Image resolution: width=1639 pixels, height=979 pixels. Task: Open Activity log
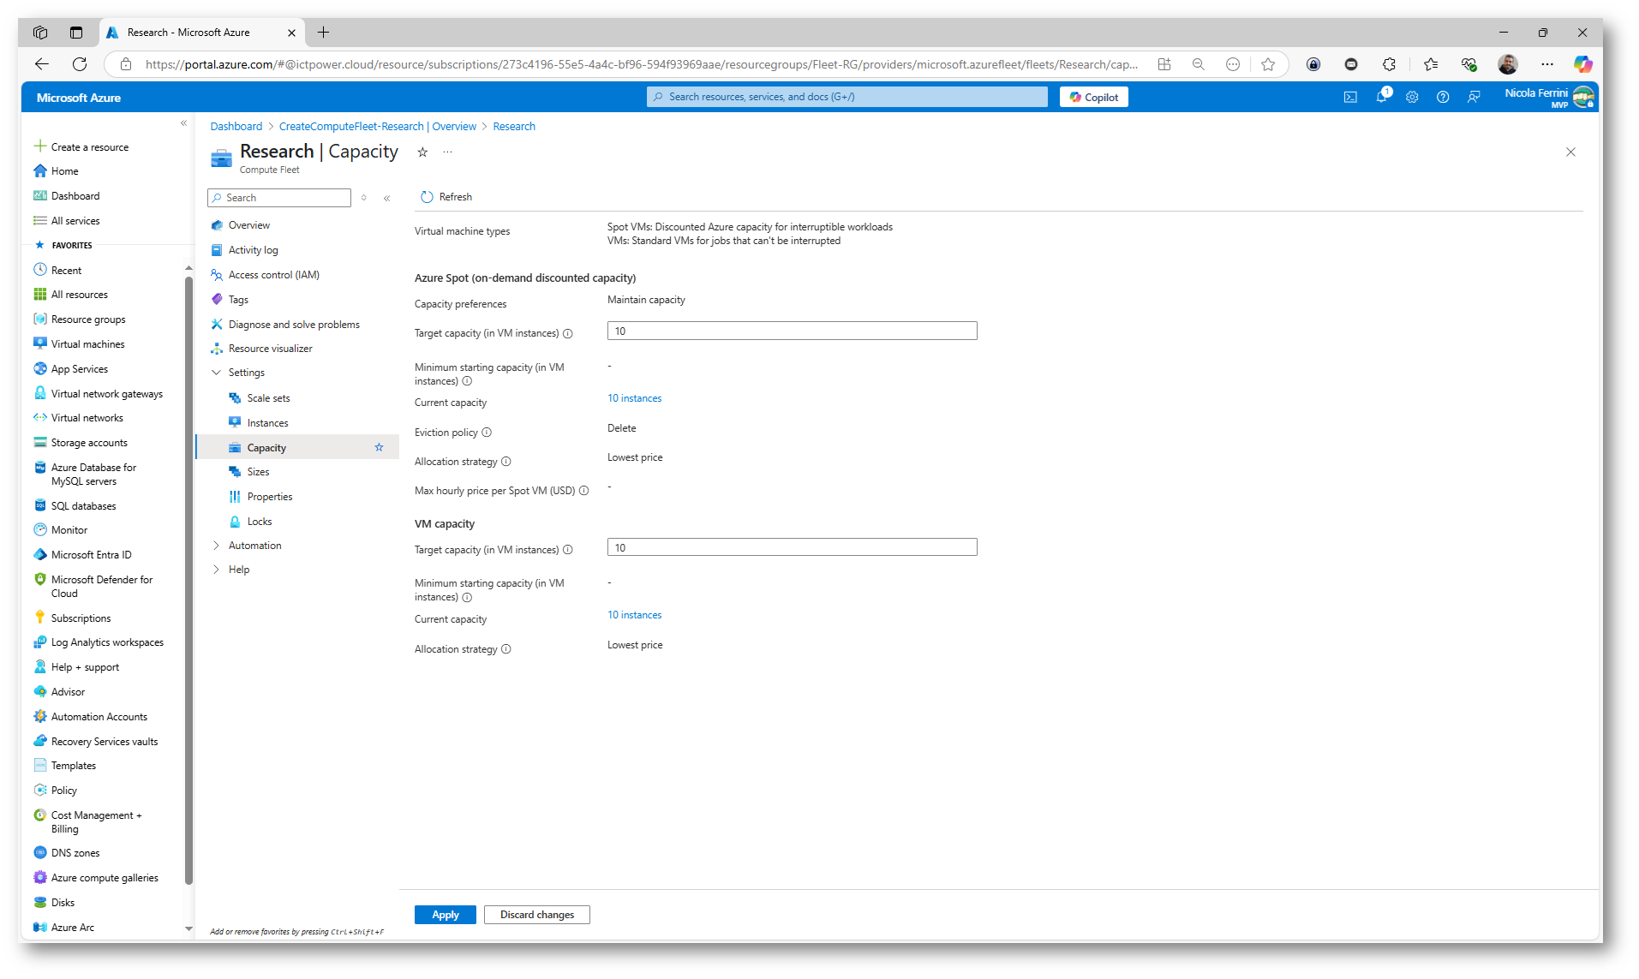(x=253, y=250)
